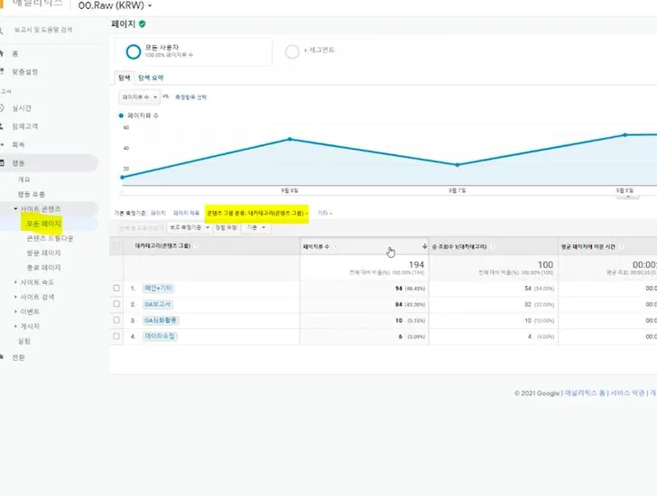
Task: Select 행동 흐름 in sidebar
Action: coord(31,194)
